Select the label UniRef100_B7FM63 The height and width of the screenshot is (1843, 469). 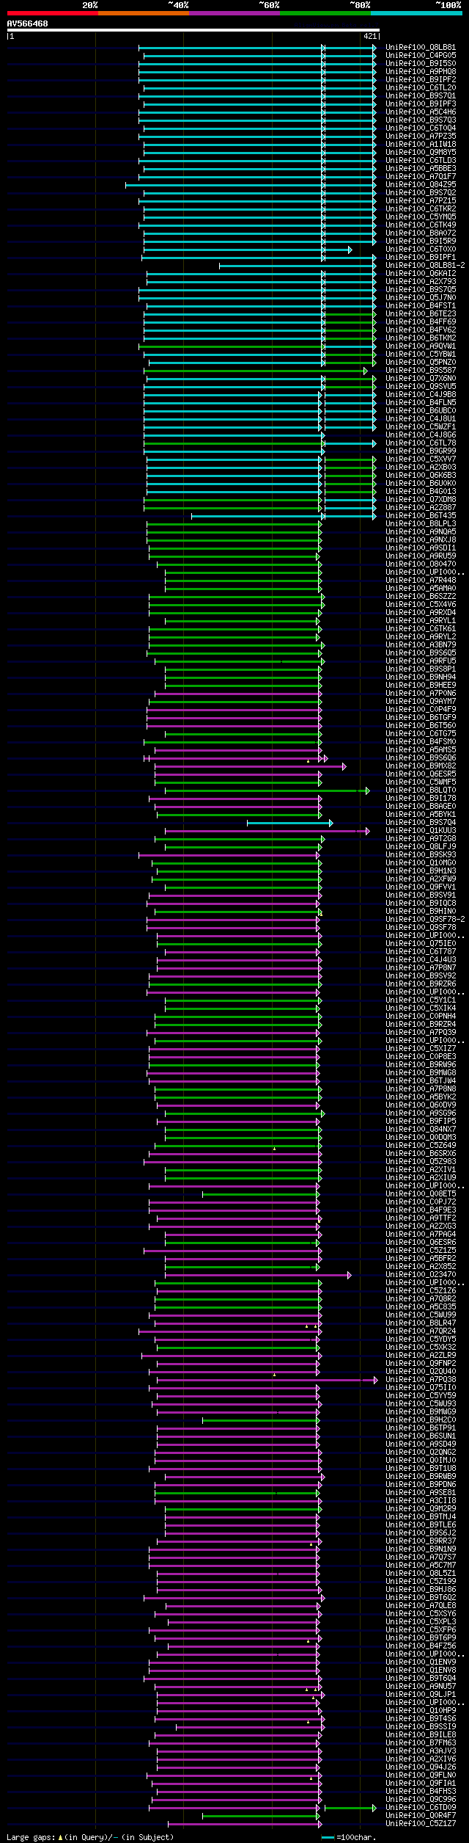tap(421, 1742)
